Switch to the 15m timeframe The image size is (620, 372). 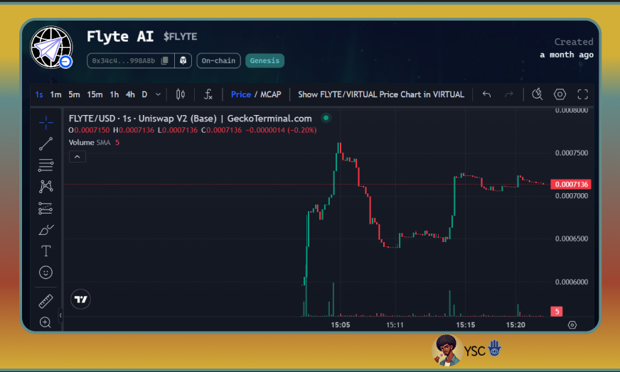[95, 94]
